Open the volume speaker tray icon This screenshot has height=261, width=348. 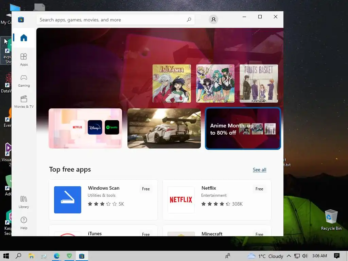[305, 256]
